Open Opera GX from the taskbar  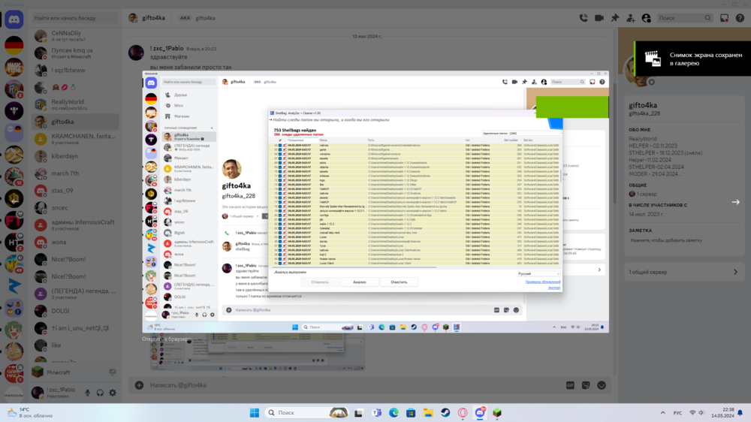tap(463, 412)
